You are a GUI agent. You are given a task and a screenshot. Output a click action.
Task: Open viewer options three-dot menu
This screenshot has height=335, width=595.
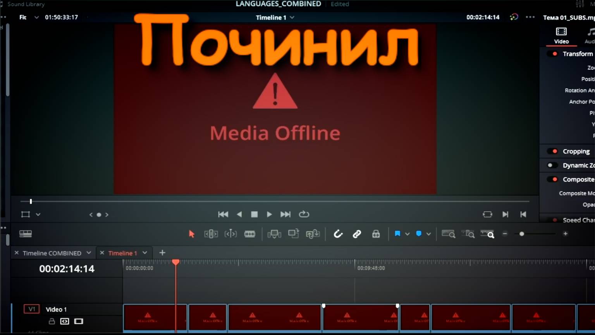coord(530,17)
